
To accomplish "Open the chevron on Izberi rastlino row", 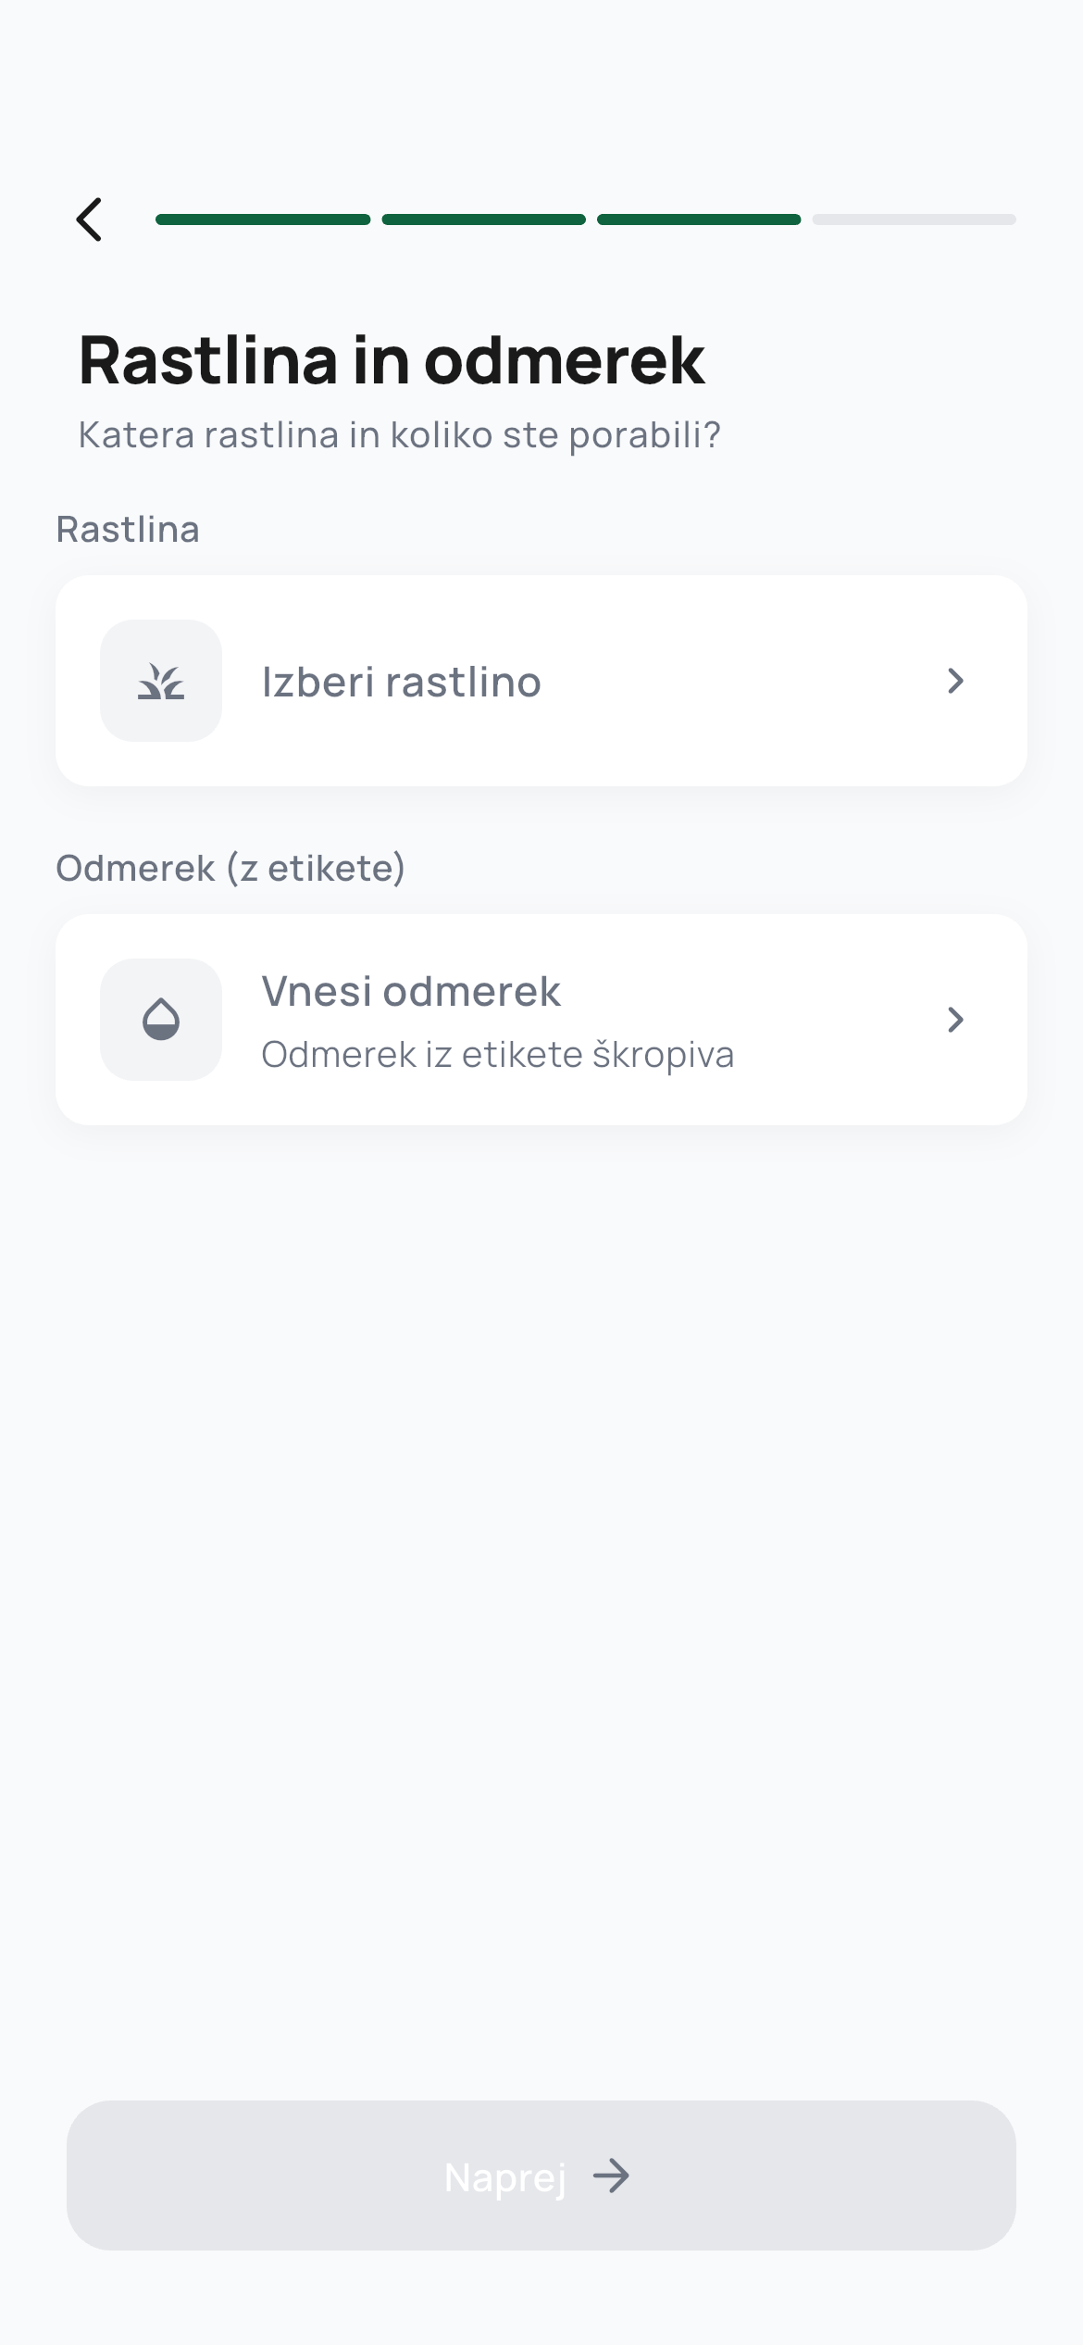I will click(x=955, y=682).
